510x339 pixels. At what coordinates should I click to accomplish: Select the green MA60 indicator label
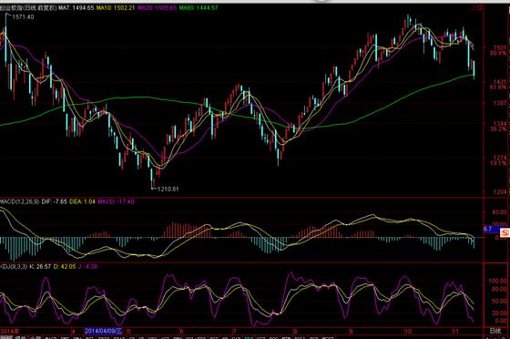pyautogui.click(x=199, y=7)
